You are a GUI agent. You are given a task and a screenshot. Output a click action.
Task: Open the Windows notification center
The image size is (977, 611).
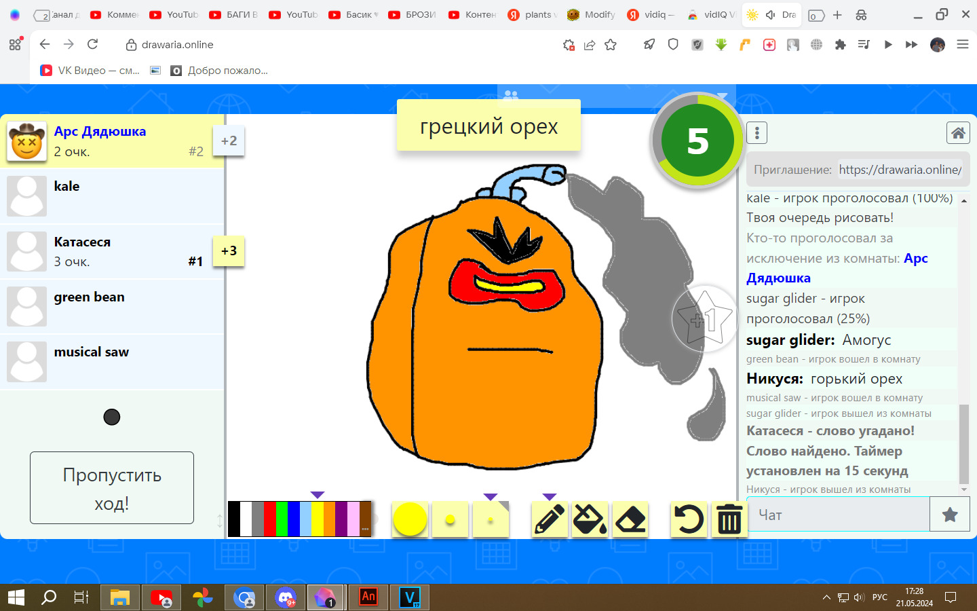(951, 597)
